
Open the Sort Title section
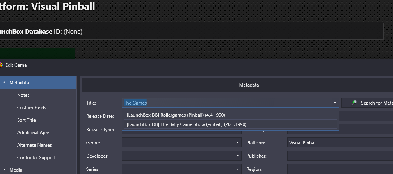(x=26, y=120)
